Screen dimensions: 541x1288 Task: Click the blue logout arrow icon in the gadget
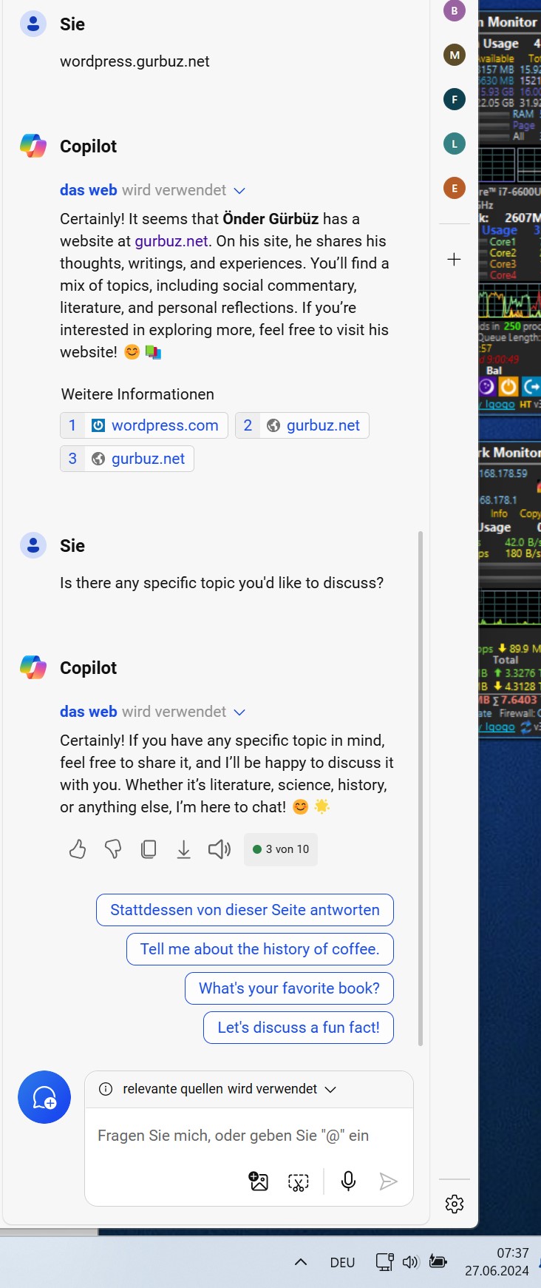point(531,386)
